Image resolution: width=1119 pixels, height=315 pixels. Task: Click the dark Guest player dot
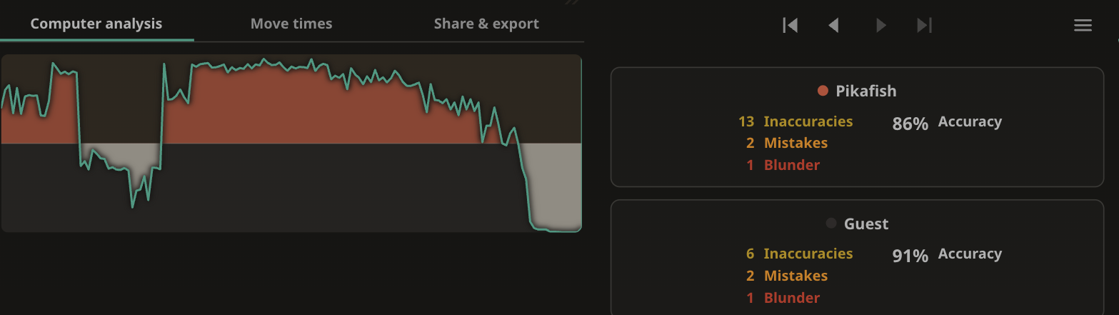(831, 224)
